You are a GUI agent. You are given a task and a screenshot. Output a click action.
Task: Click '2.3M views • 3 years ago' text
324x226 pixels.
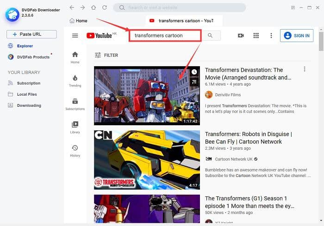click(x=228, y=148)
